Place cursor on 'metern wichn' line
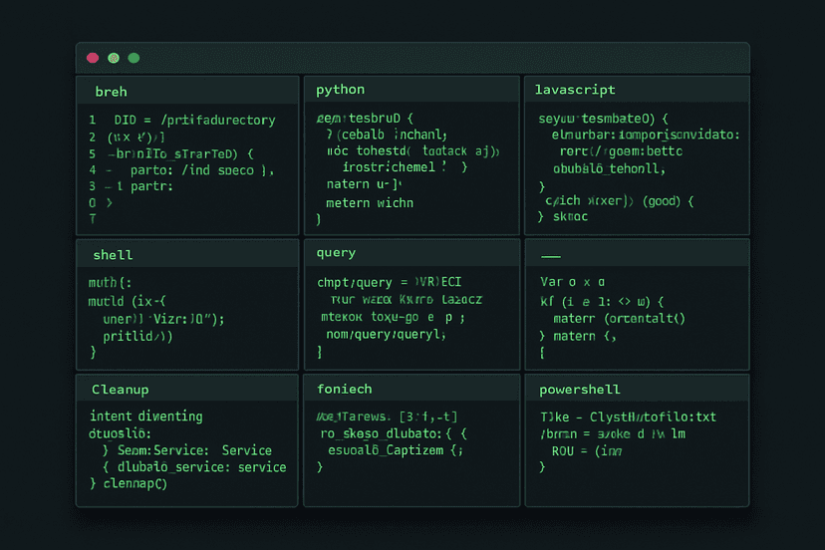Viewport: 825px width, 550px height. [370, 202]
